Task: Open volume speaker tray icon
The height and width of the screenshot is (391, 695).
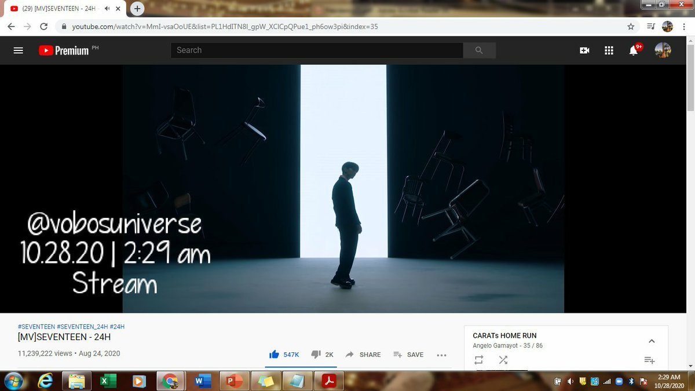Action: click(570, 381)
